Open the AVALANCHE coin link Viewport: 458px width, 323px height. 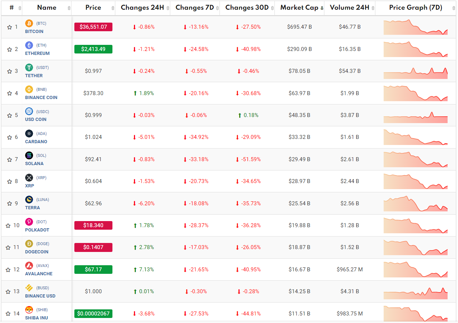[39, 274]
